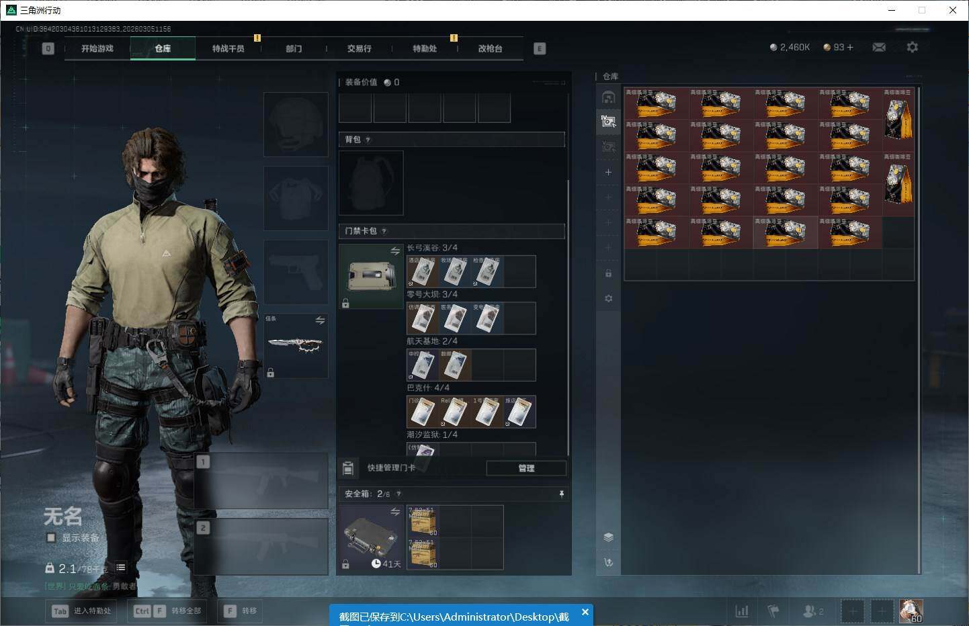Select the lower ammo box in safe box
Viewport: 969px width, 626px height.
coord(423,553)
